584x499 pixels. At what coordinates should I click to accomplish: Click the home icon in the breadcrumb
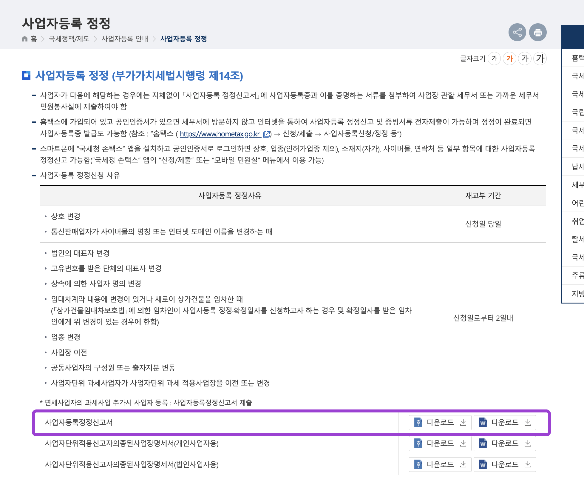click(24, 38)
